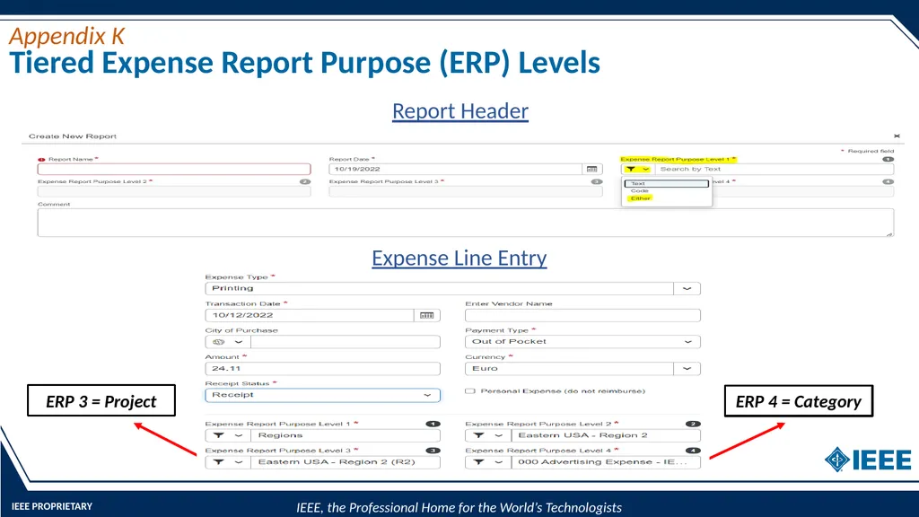
Task: Open chevron next to header Level 1 filter
Action: [x=645, y=169]
